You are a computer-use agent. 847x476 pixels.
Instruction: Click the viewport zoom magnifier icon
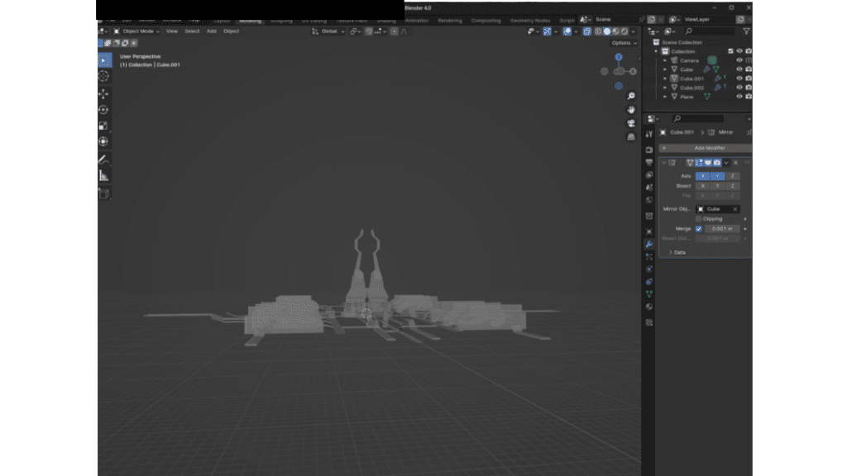(631, 96)
